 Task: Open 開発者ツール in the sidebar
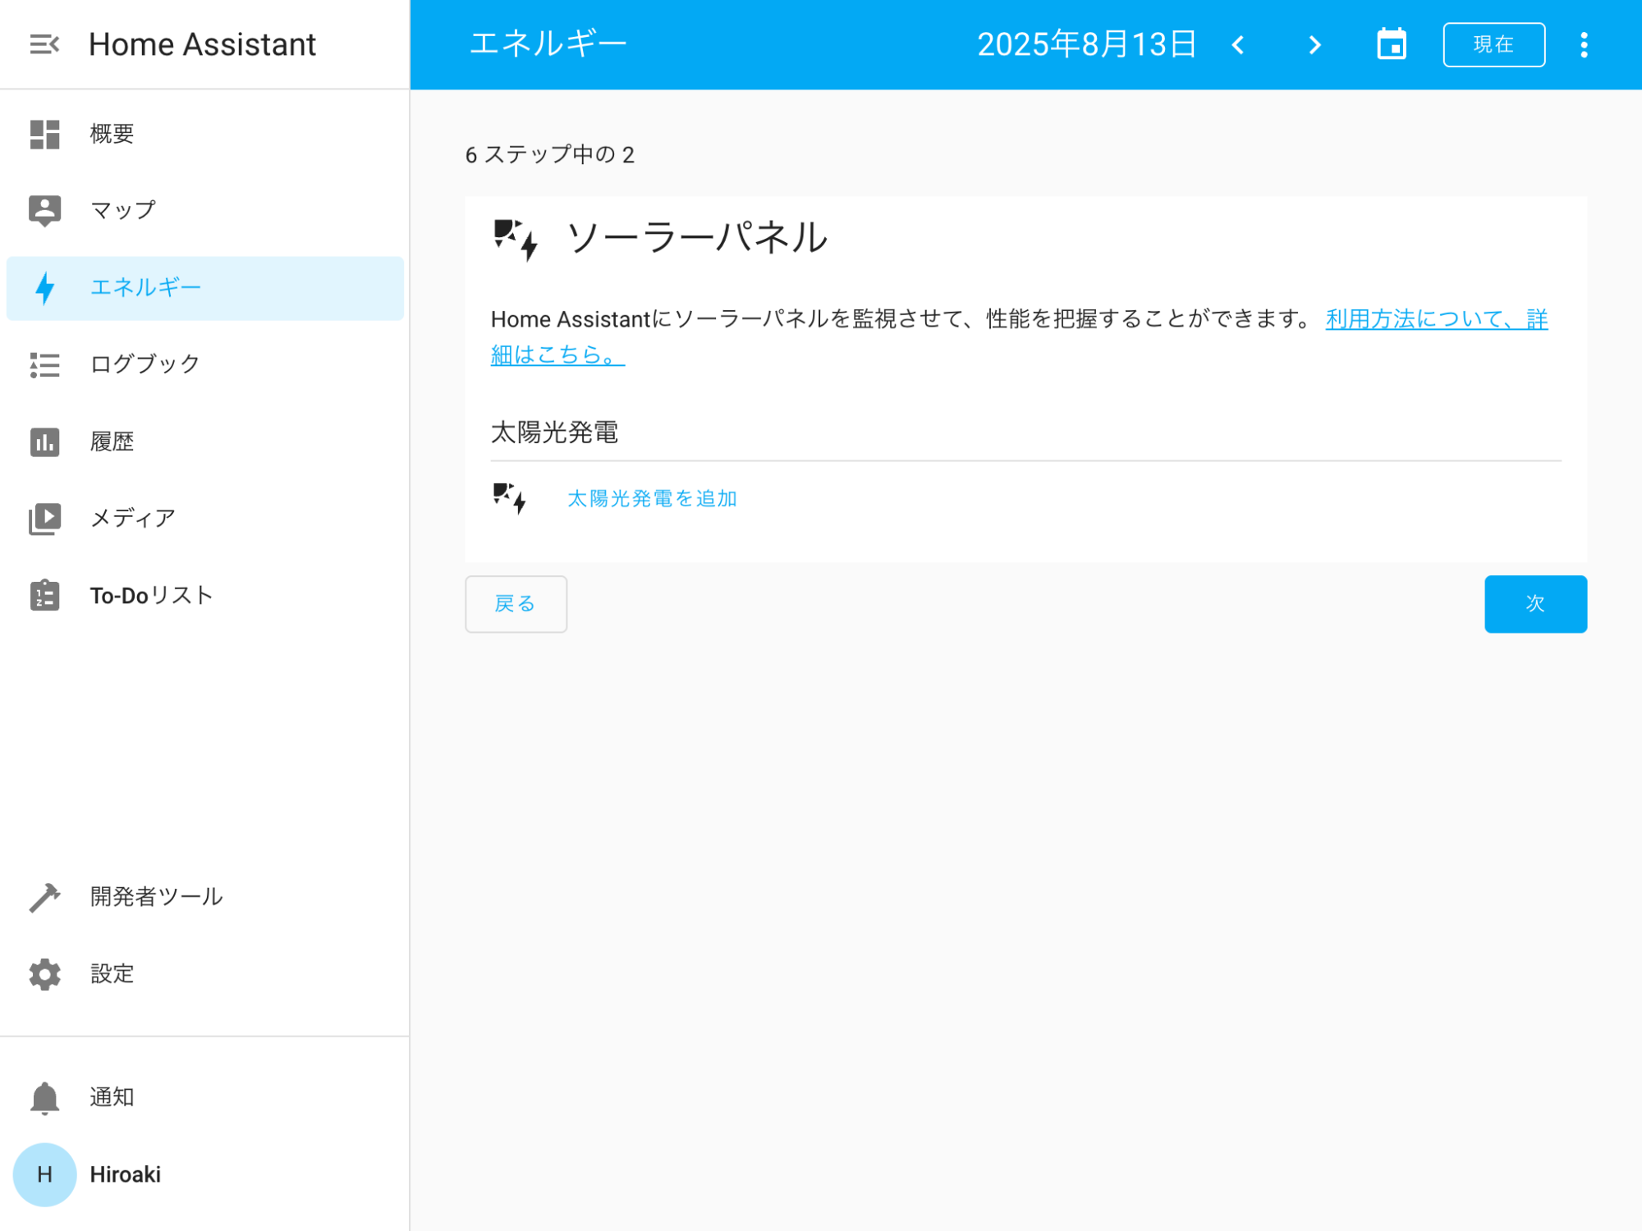click(205, 897)
